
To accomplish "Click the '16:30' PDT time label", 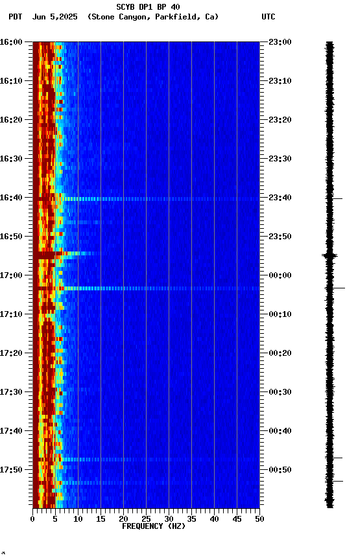I will click(x=11, y=159).
